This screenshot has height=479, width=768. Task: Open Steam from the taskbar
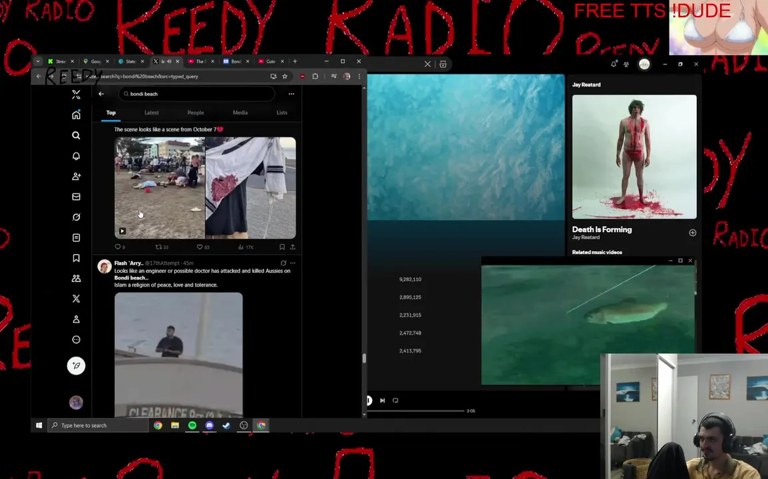click(226, 425)
